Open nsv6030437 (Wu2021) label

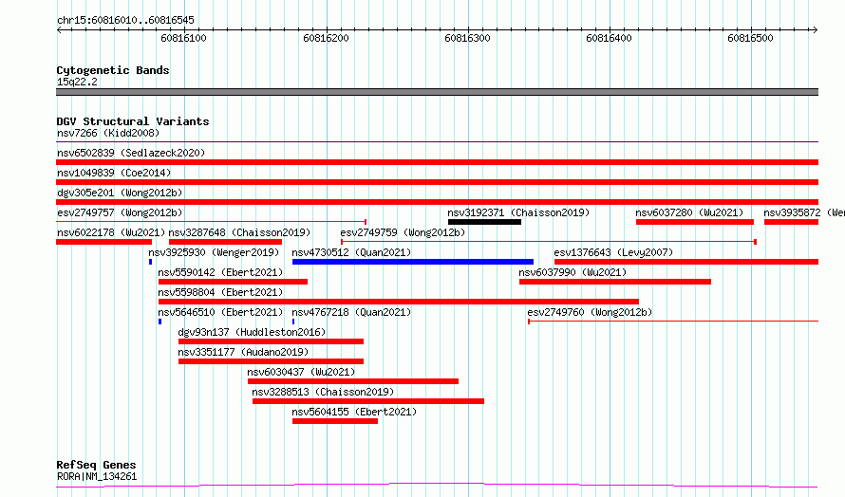[301, 372]
